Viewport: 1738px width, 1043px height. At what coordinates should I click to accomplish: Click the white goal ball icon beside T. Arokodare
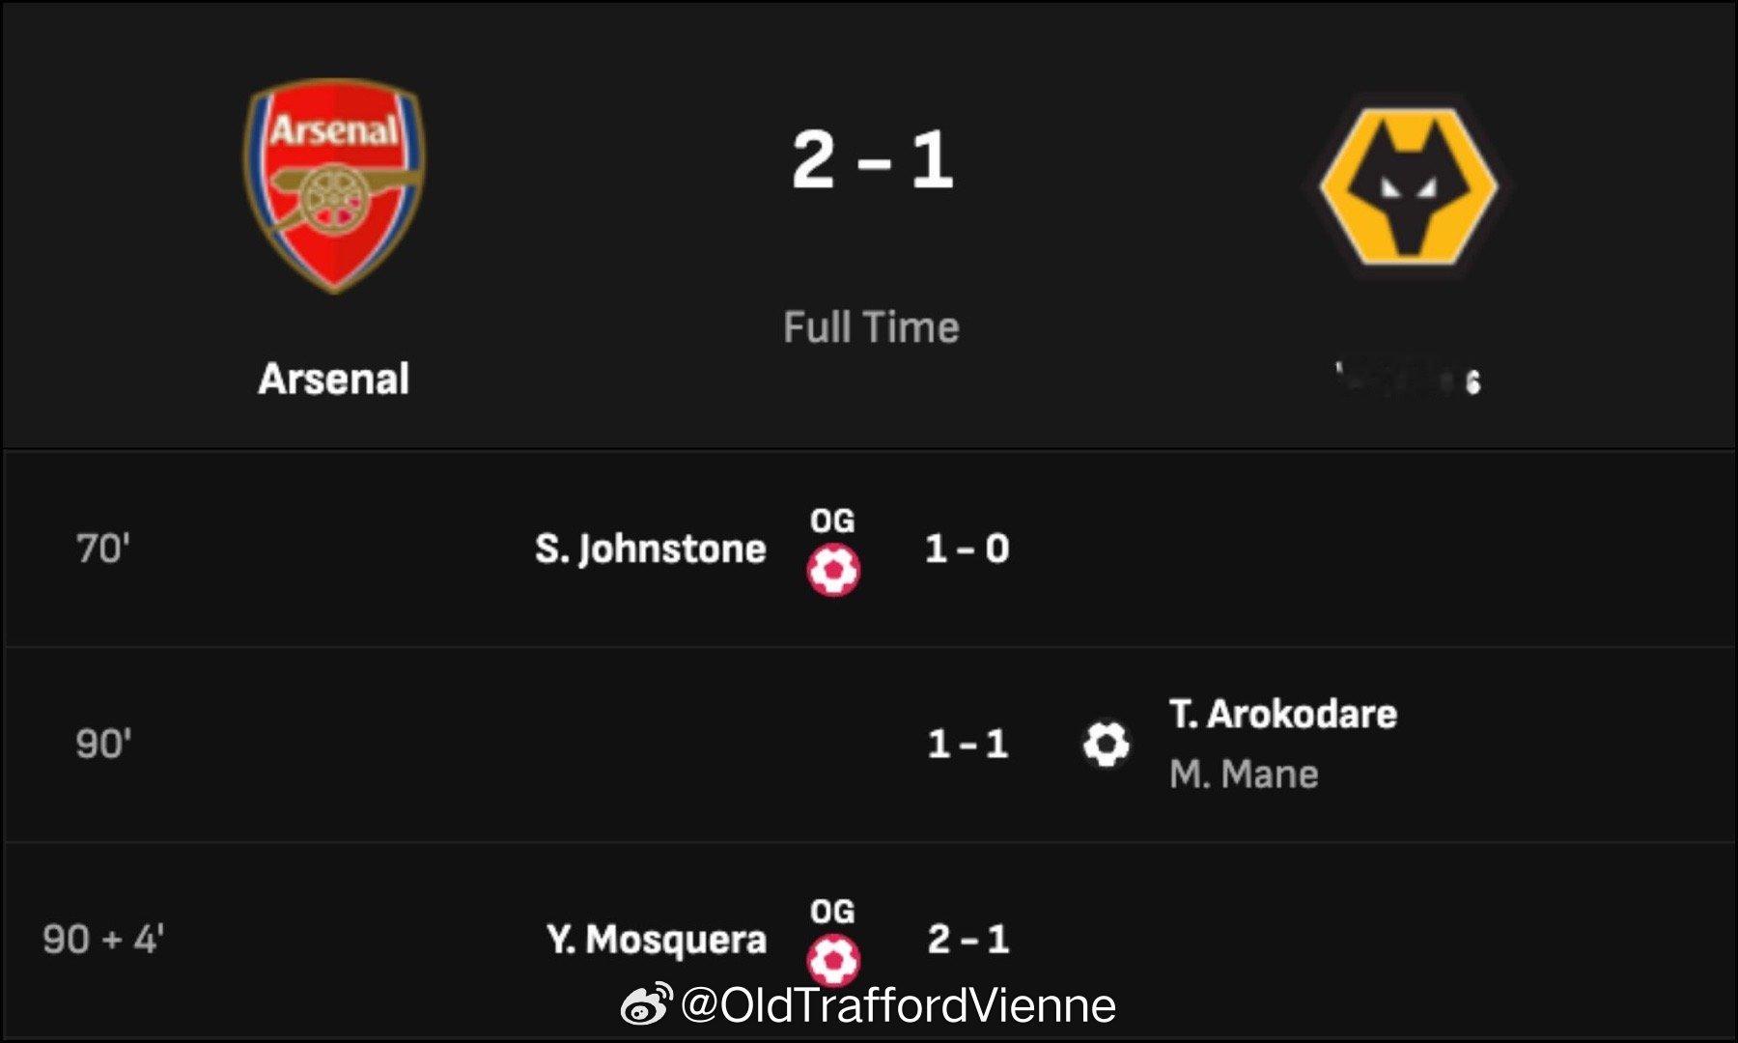tap(1106, 744)
